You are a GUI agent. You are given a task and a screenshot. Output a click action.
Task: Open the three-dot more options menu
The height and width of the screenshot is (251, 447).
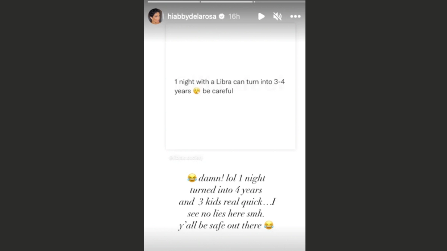[x=295, y=16]
